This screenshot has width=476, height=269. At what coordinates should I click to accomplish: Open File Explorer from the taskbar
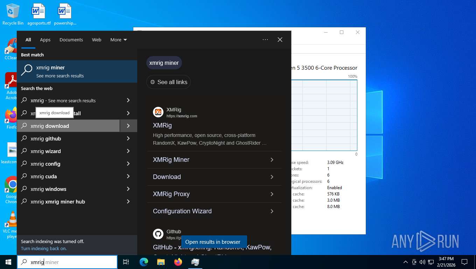click(x=161, y=262)
